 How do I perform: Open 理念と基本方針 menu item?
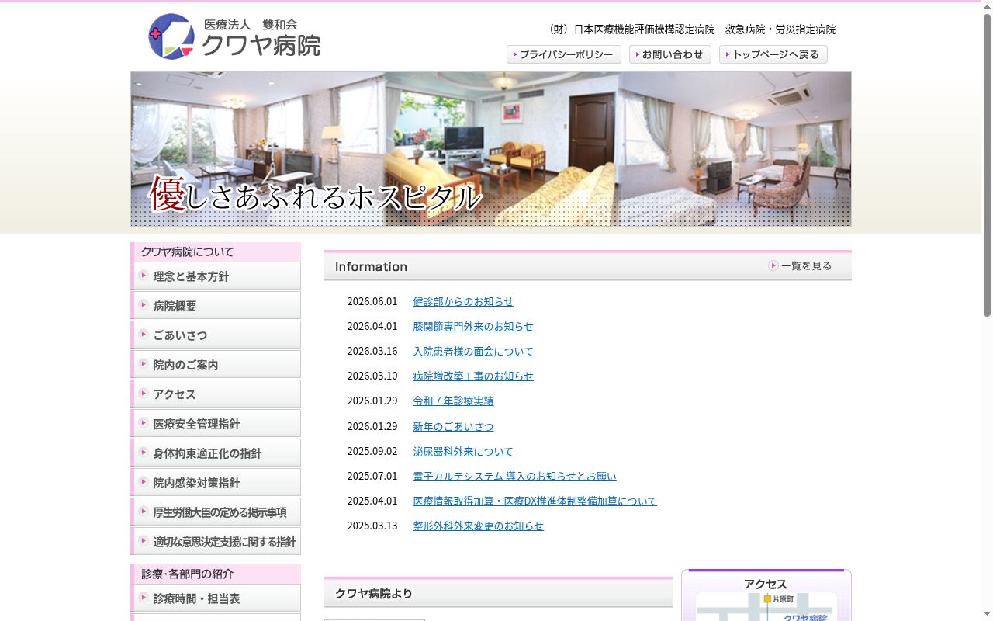[216, 276]
